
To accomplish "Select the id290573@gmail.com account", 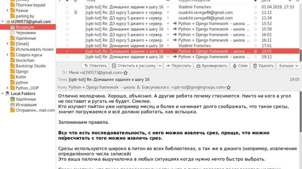I will pos(31,22).
